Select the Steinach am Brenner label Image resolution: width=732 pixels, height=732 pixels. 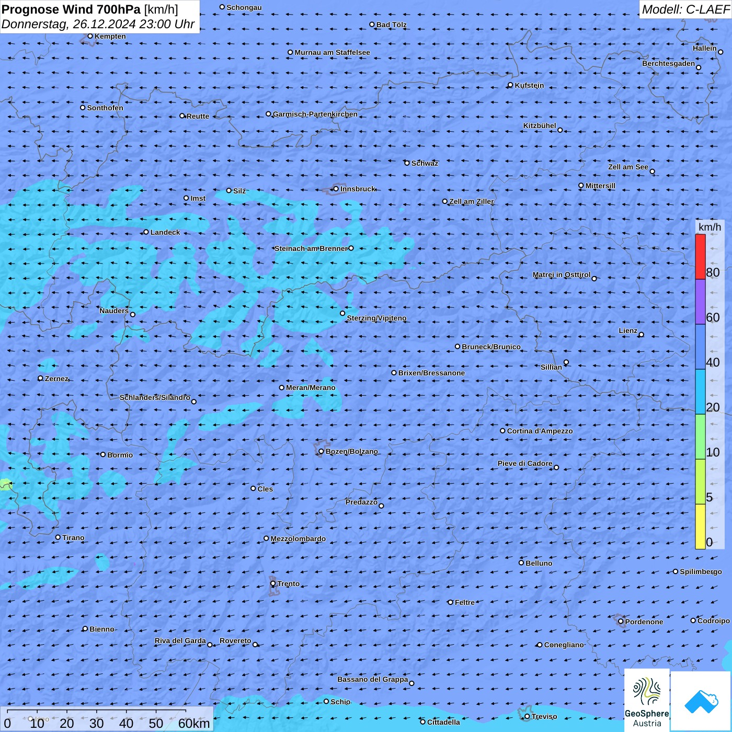[x=311, y=248]
